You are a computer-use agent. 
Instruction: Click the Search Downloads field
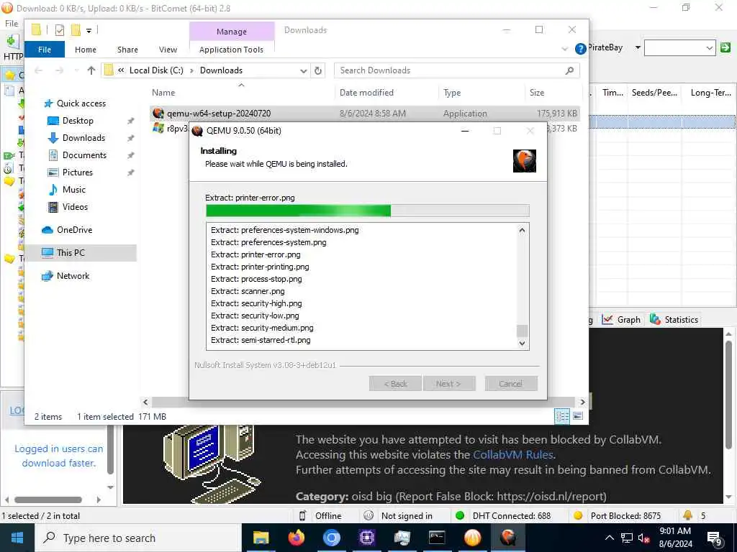[449, 70]
